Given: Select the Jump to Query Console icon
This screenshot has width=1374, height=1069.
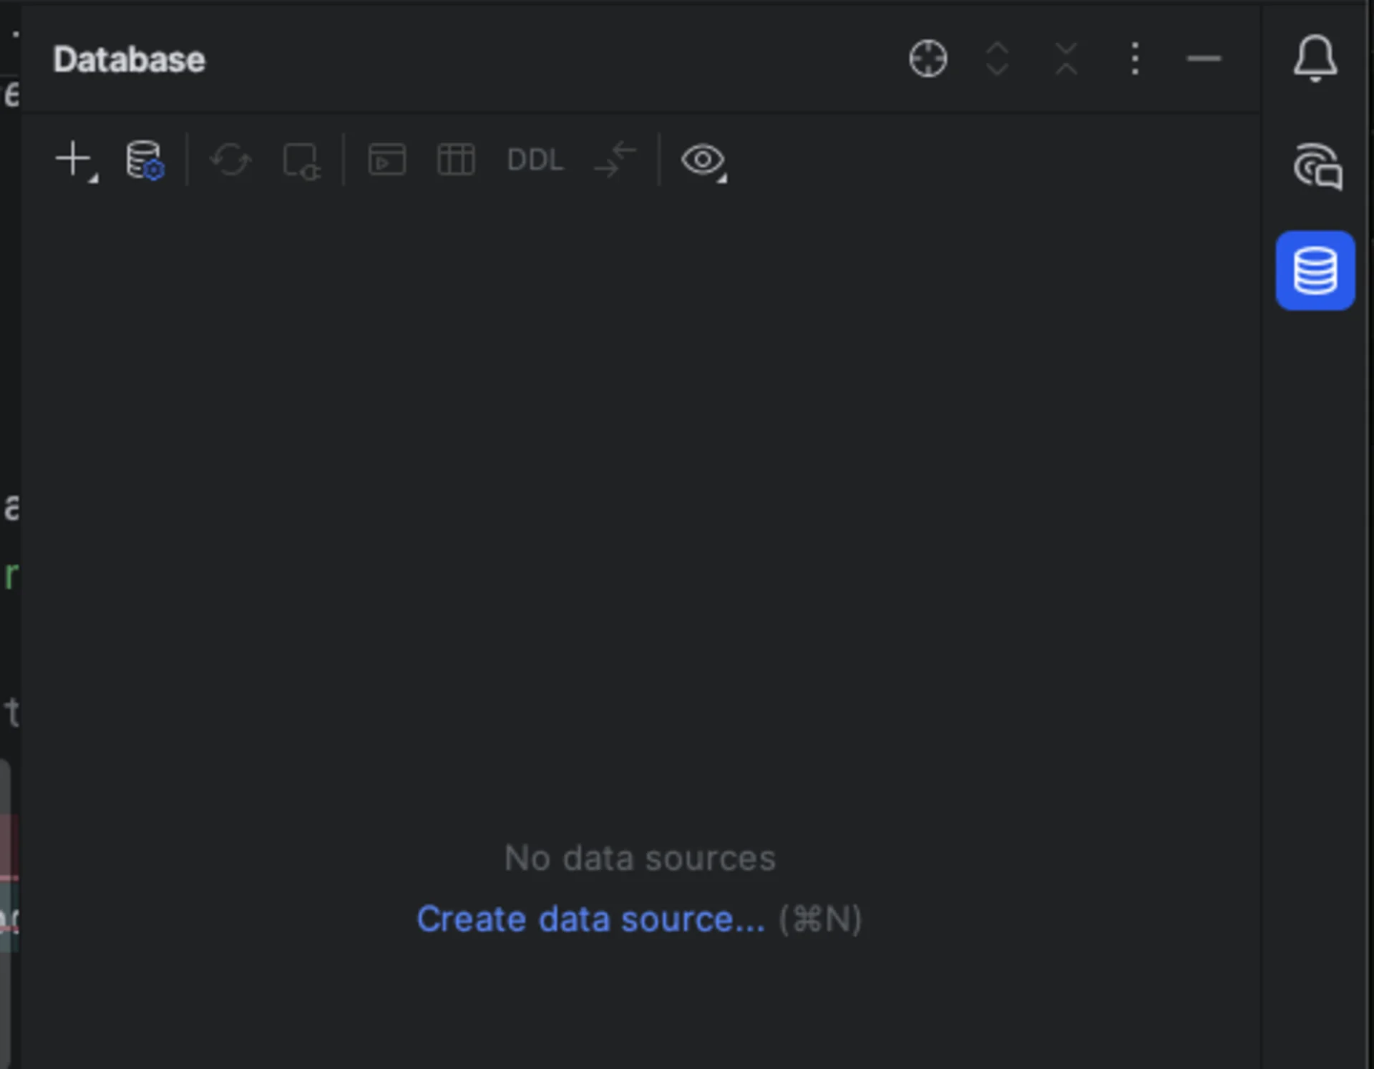Looking at the screenshot, I should (x=386, y=159).
